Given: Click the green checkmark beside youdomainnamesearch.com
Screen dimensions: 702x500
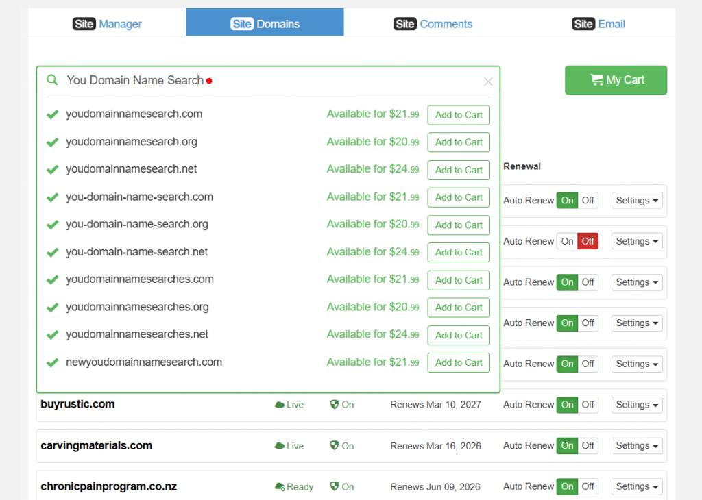Looking at the screenshot, I should point(52,114).
